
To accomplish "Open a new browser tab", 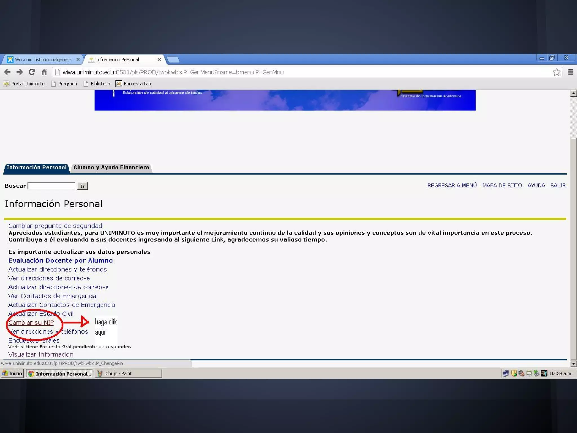I will click(x=173, y=59).
